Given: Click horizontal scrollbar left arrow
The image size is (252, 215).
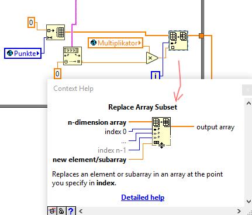Looking at the screenshot, I should 81,211.
